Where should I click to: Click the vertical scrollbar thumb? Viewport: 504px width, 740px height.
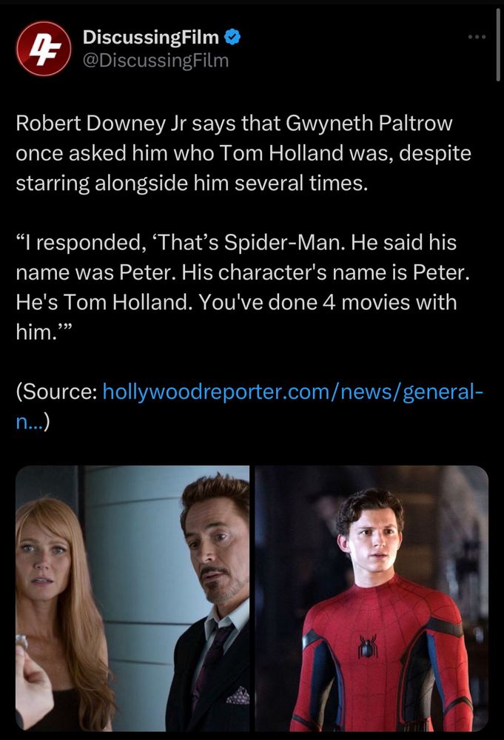(498, 45)
